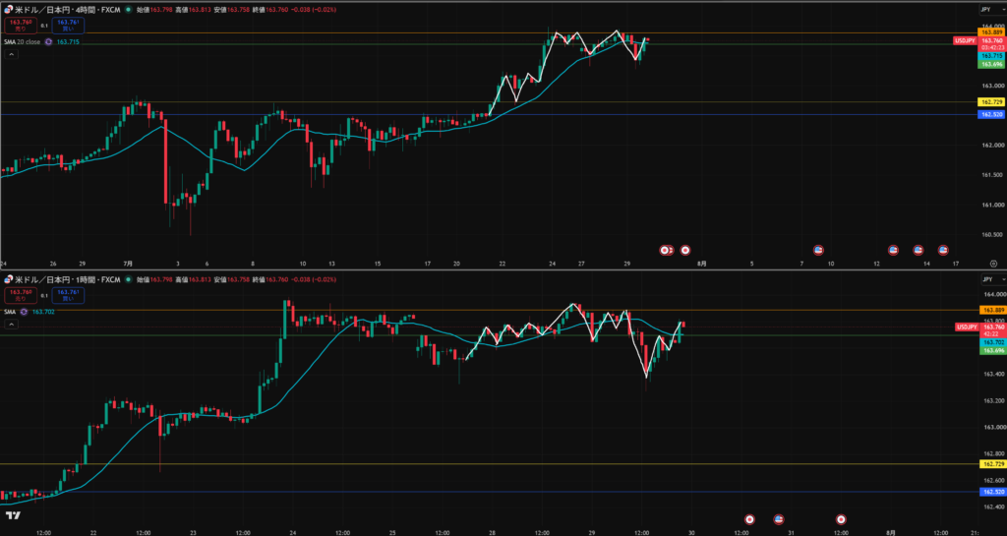Select the SMA 20 close legend label
1007x536 pixels.
click(x=22, y=41)
